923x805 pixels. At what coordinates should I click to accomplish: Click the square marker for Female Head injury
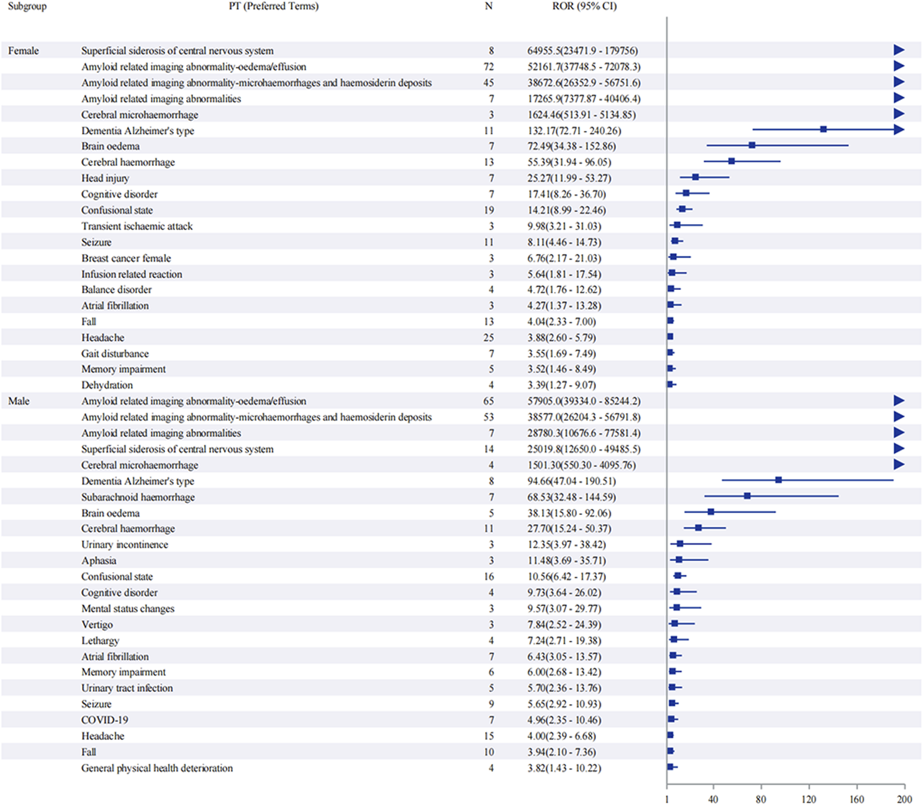click(x=695, y=177)
